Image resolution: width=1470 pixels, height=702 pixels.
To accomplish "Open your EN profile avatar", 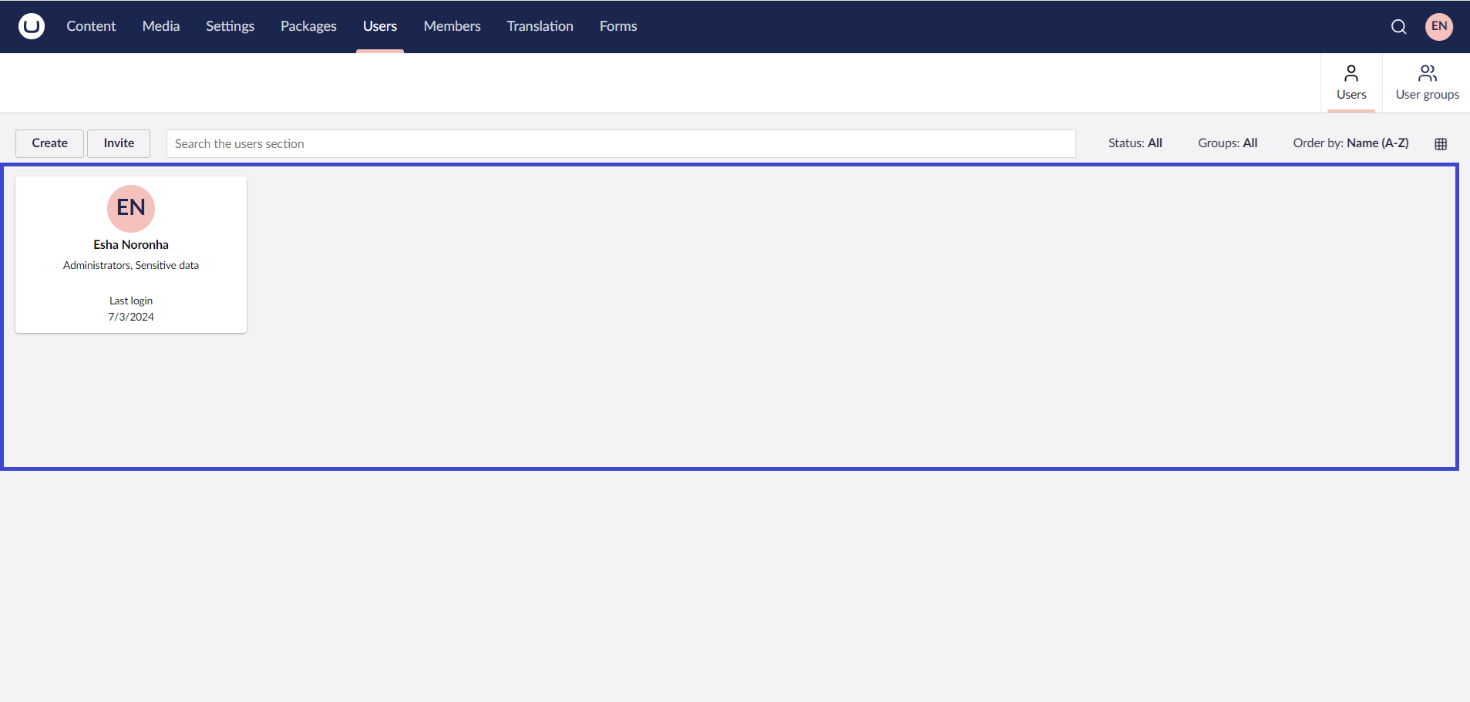I will pos(1438,26).
